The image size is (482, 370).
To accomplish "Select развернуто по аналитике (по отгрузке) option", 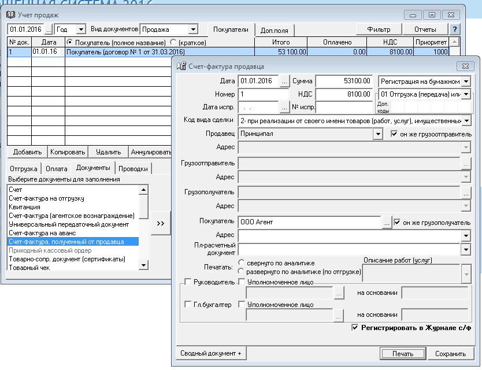I will coord(241,271).
